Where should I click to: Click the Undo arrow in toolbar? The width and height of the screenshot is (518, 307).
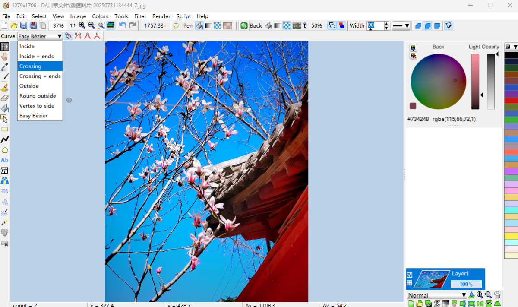point(123,26)
